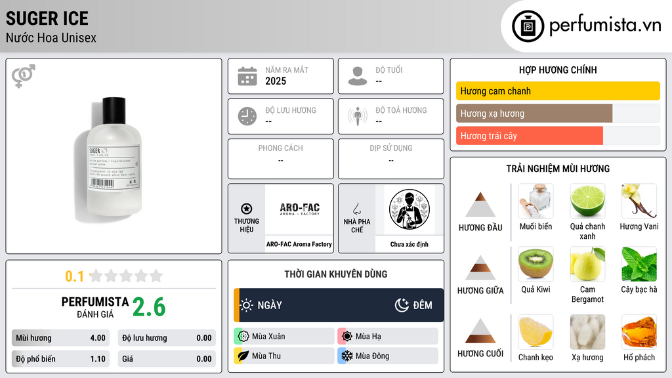Open the Cây bạc hà mint image
The image size is (672, 378).
pos(639,264)
